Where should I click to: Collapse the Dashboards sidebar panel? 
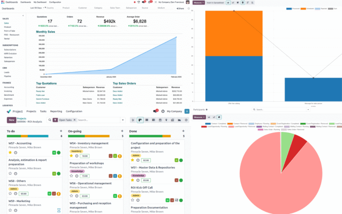click(x=23, y=16)
